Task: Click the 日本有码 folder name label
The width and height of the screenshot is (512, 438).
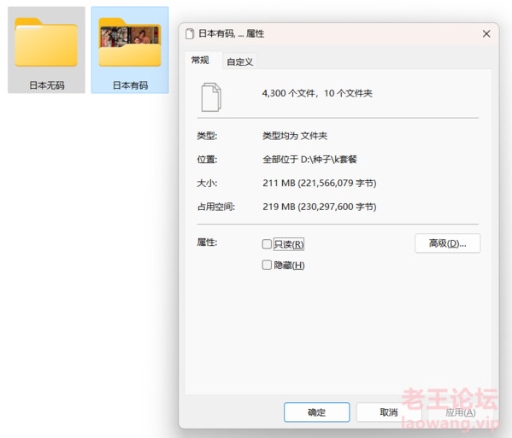Action: click(x=130, y=85)
